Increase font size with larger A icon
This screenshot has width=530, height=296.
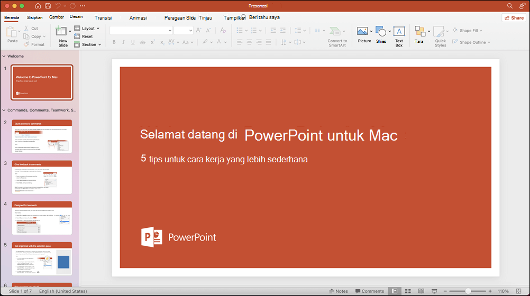[199, 31]
